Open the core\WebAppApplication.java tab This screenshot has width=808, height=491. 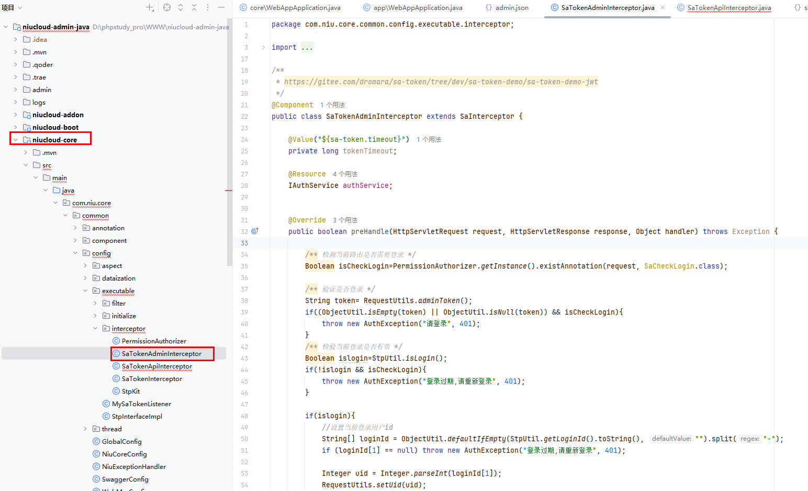click(x=295, y=7)
